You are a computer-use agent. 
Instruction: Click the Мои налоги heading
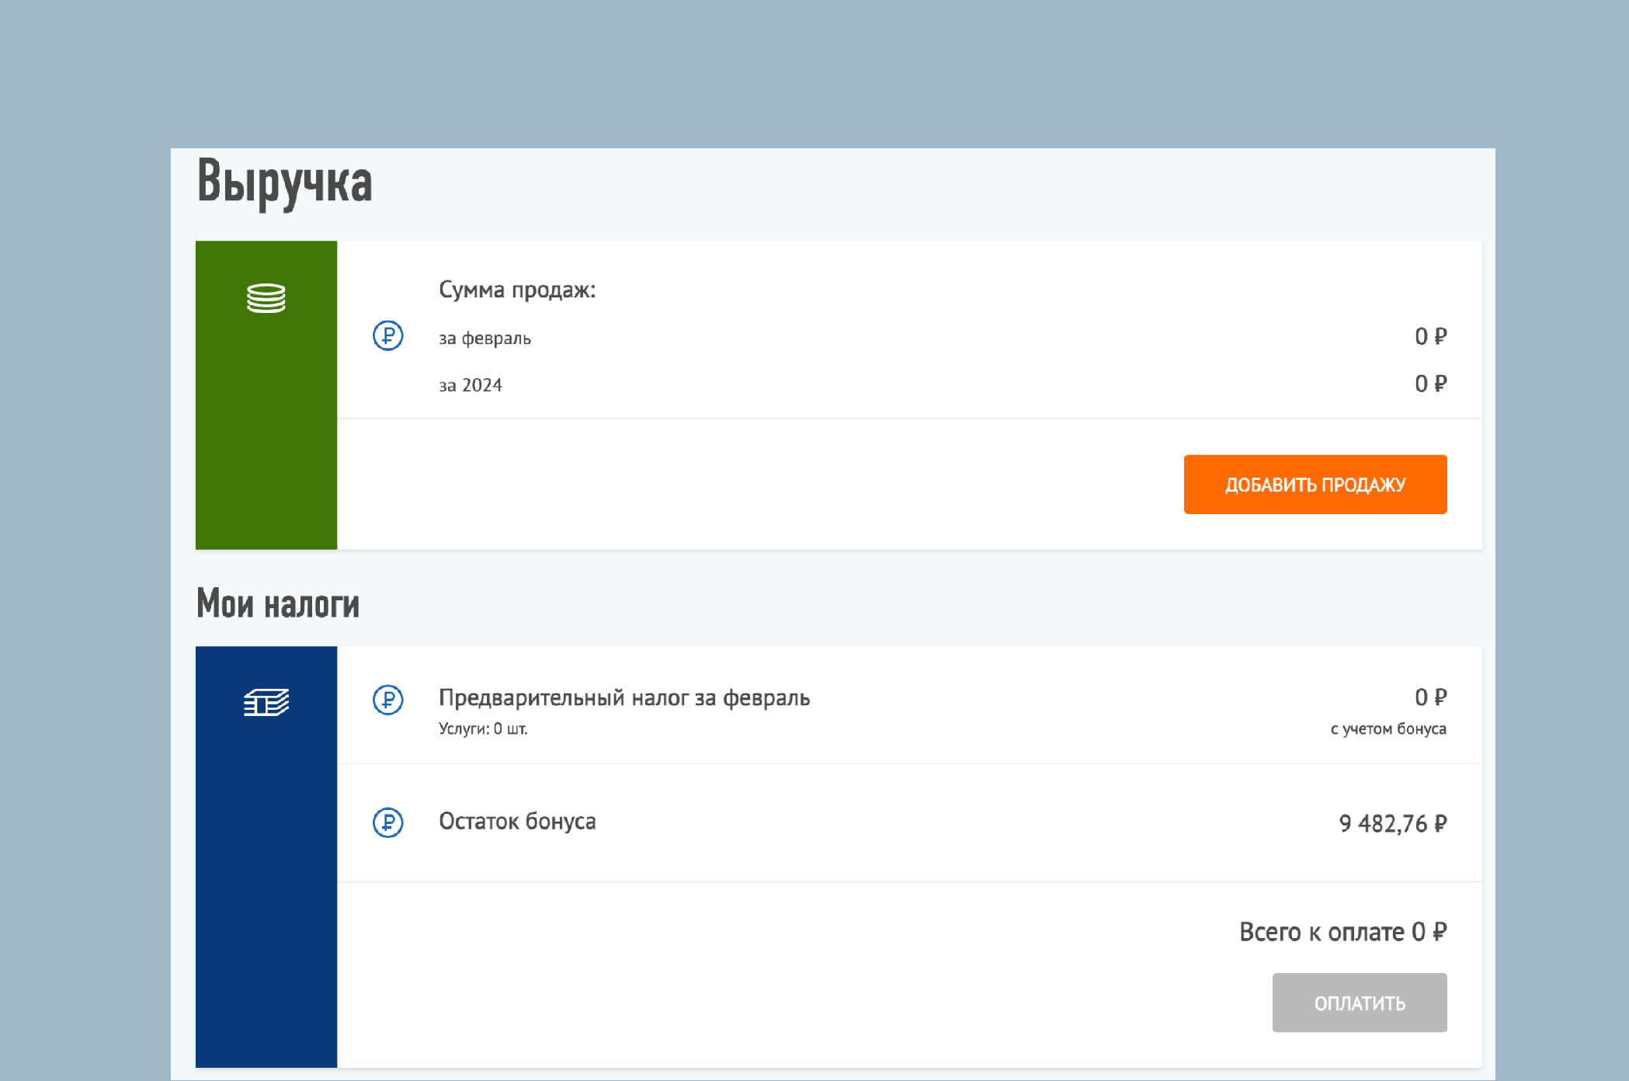tap(277, 603)
